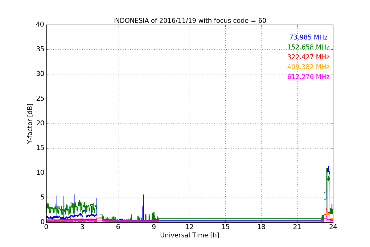Click the 10 tick on the y-axis
370x247 pixels.
point(40,173)
